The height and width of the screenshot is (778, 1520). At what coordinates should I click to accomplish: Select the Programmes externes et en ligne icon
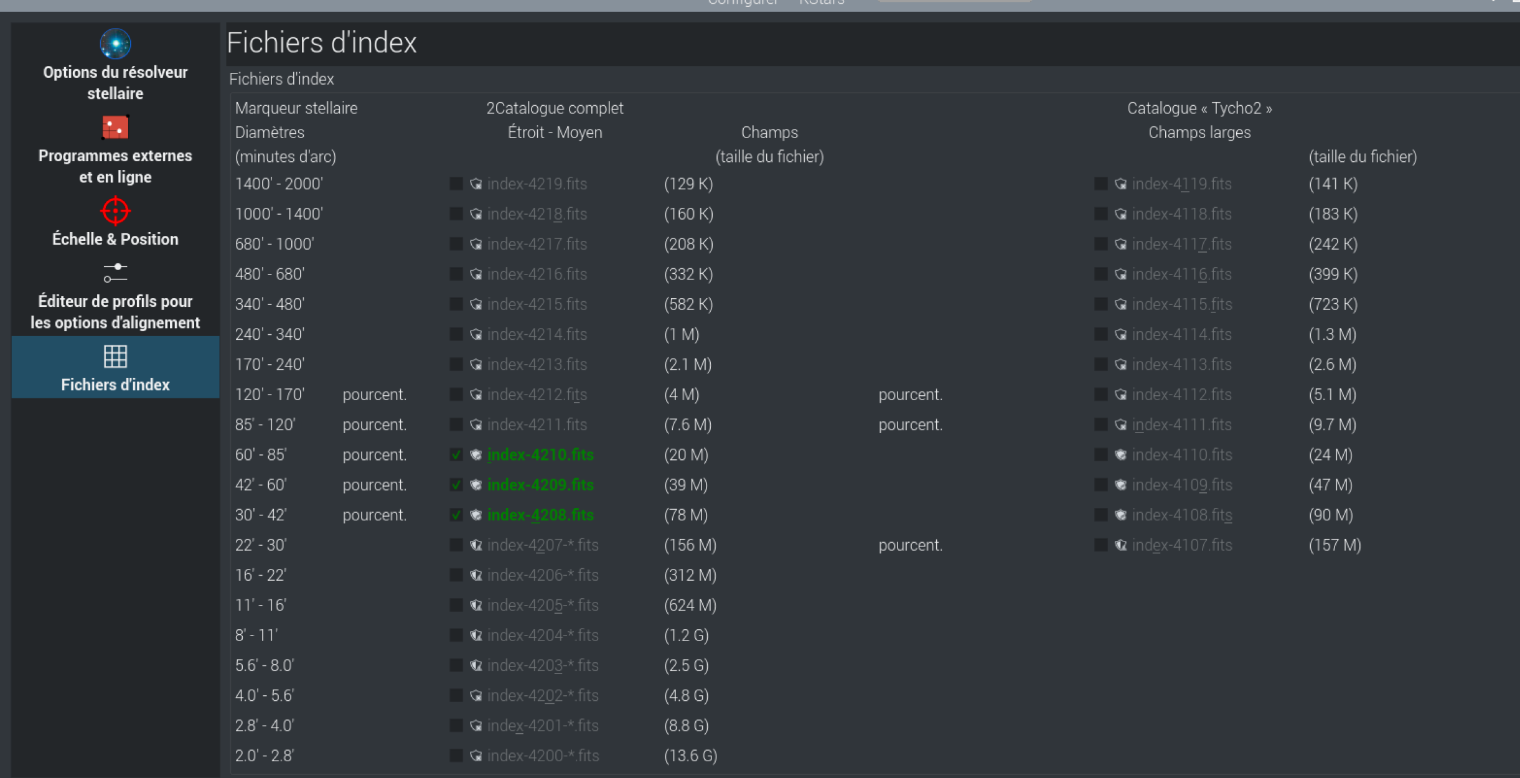tap(115, 128)
